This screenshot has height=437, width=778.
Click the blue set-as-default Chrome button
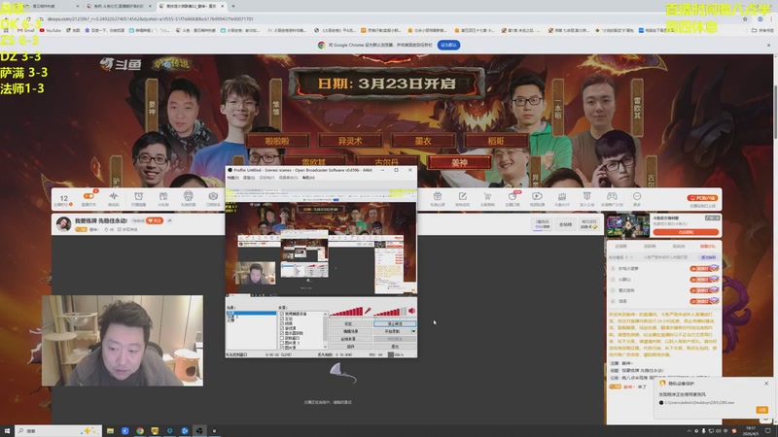[x=448, y=45]
